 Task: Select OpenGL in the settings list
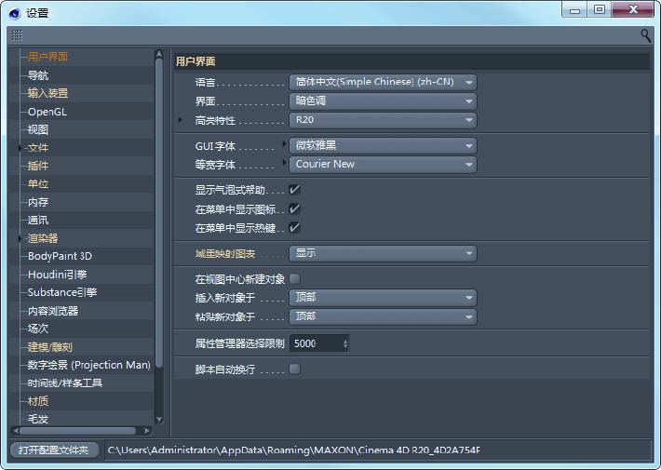tap(47, 112)
